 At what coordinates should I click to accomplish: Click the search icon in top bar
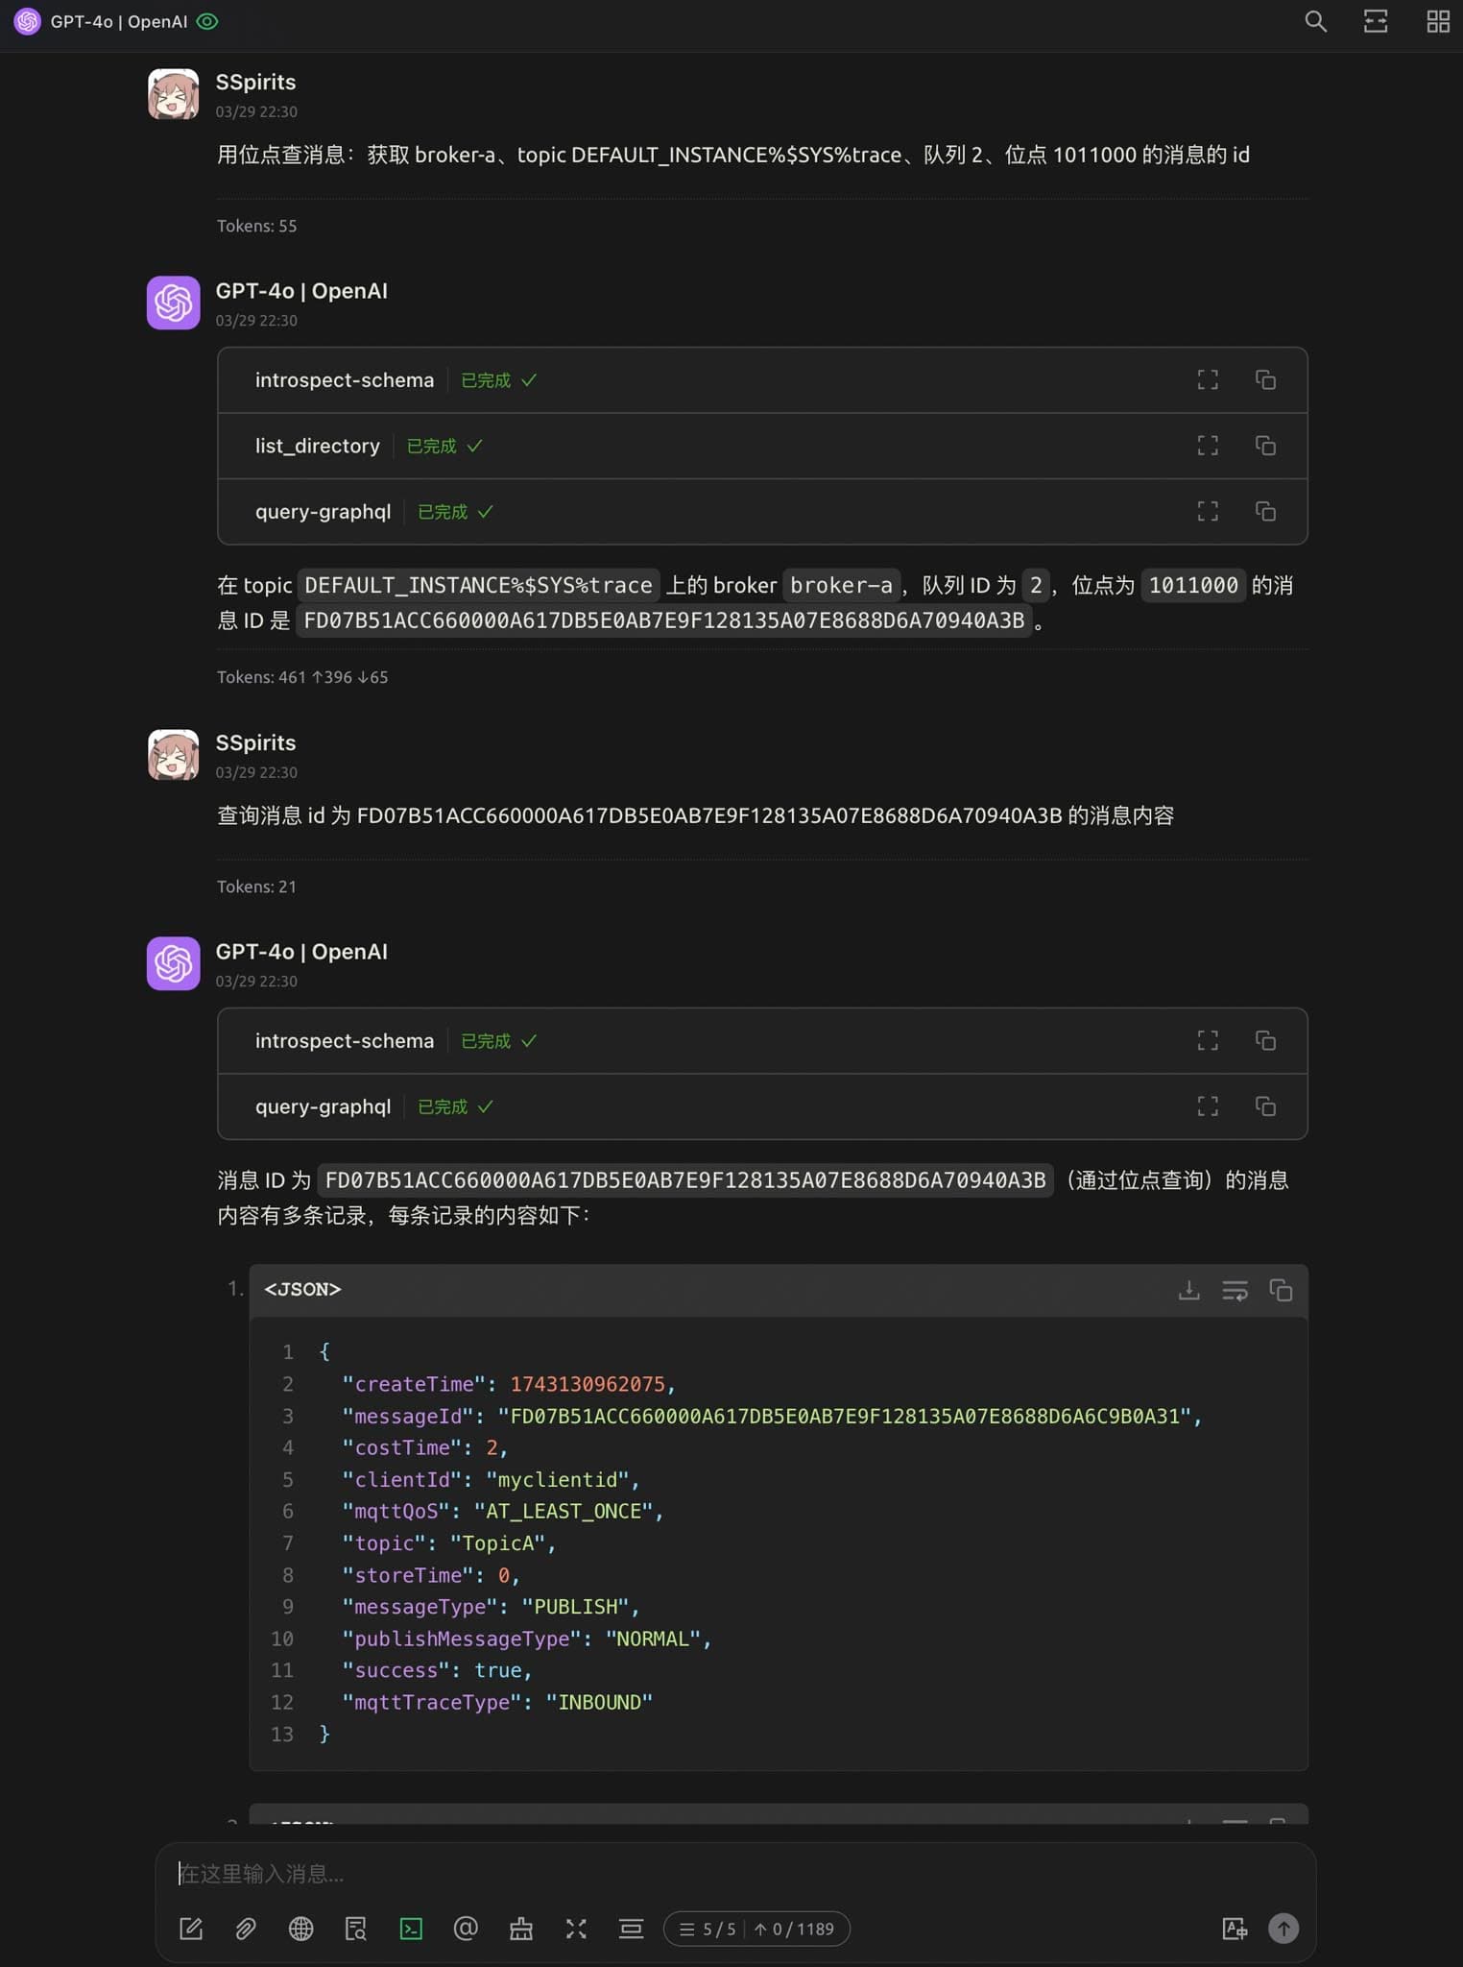pos(1315,21)
